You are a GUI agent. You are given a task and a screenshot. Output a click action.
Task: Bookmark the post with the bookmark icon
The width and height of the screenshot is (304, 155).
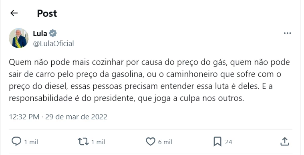pos(217,142)
